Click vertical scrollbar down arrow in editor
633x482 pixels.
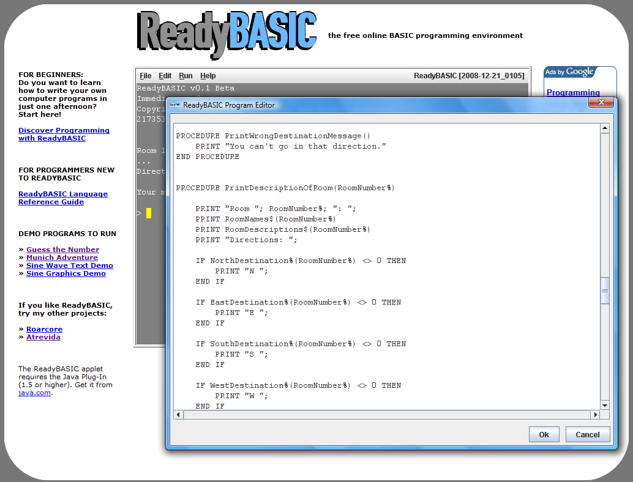605,405
